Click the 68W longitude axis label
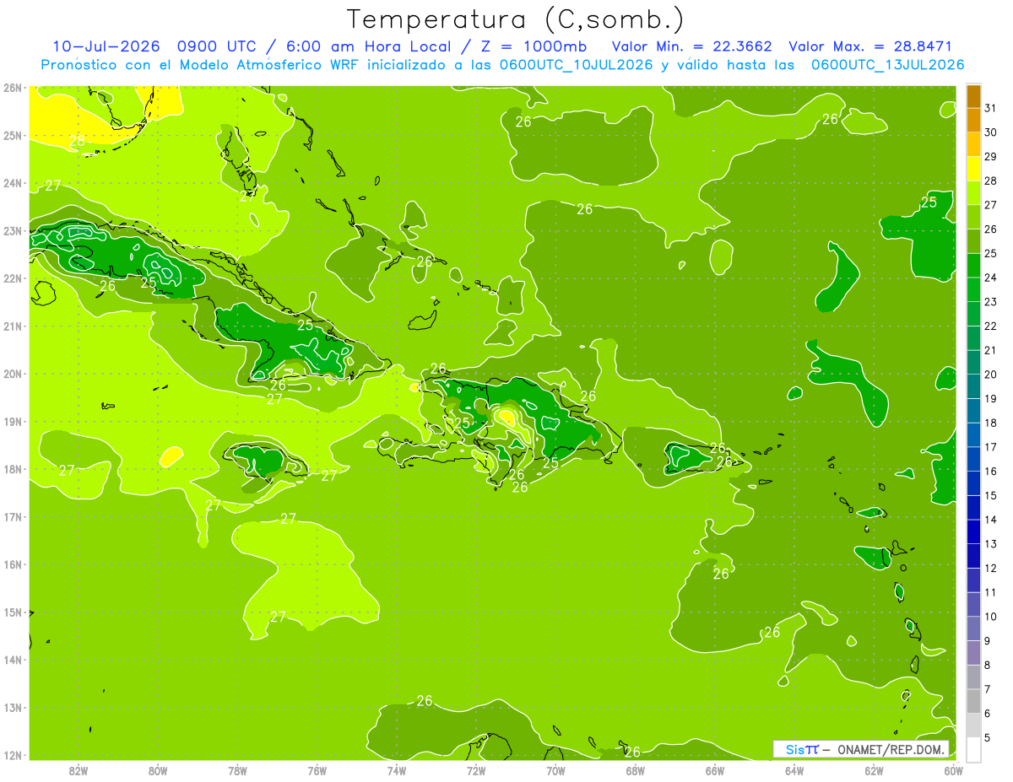Image resolution: width=1013 pixels, height=782 pixels. (635, 771)
